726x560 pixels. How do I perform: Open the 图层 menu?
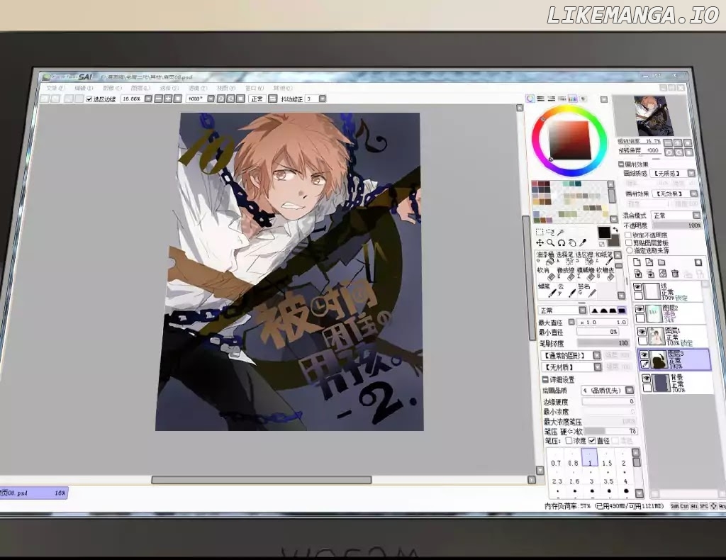click(x=140, y=87)
